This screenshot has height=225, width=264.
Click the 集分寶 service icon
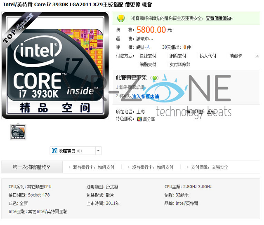pos(139,119)
